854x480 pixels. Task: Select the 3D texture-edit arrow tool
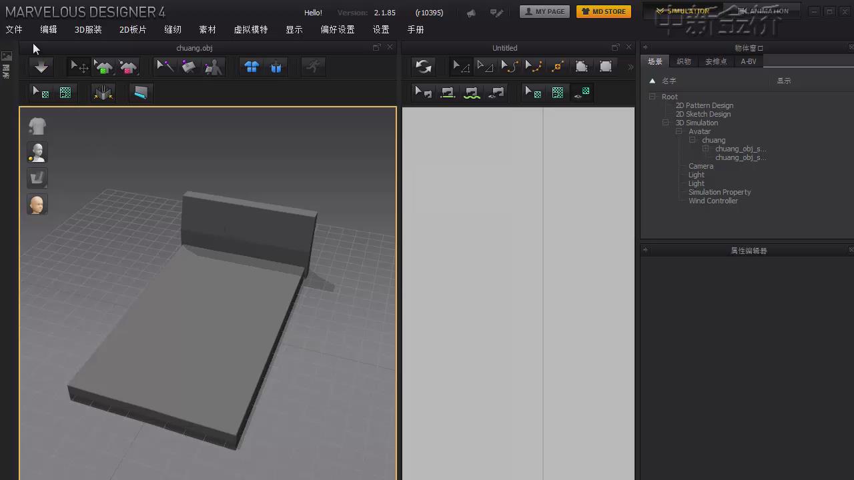tap(41, 93)
